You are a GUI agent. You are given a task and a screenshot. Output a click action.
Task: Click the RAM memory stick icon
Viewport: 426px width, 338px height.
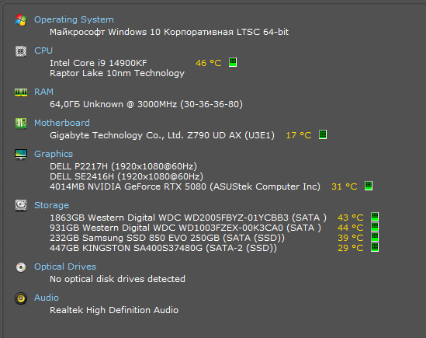[x=21, y=92]
